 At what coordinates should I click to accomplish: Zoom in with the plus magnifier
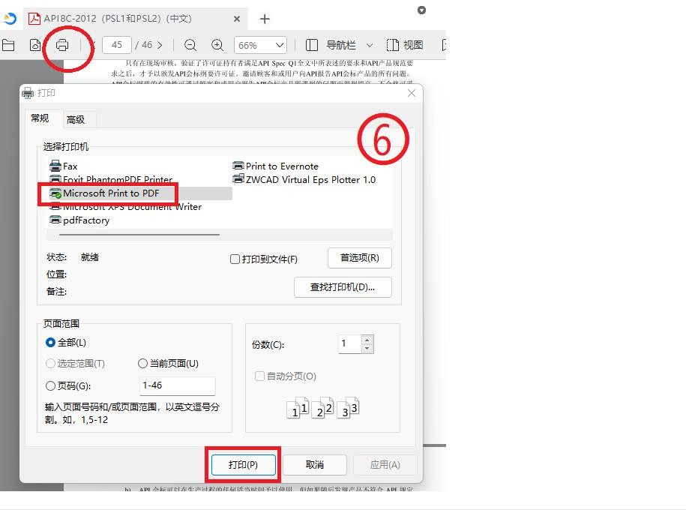(x=217, y=45)
